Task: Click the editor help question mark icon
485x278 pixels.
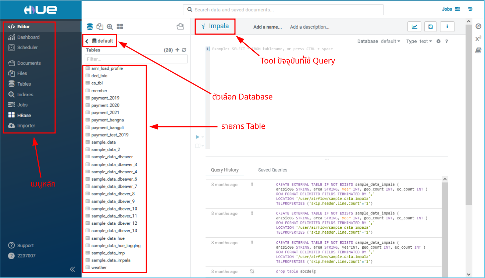Action: click(446, 41)
